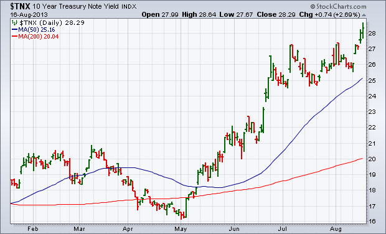
Task: Click the lowest price bar near early May
Action: click(181, 216)
